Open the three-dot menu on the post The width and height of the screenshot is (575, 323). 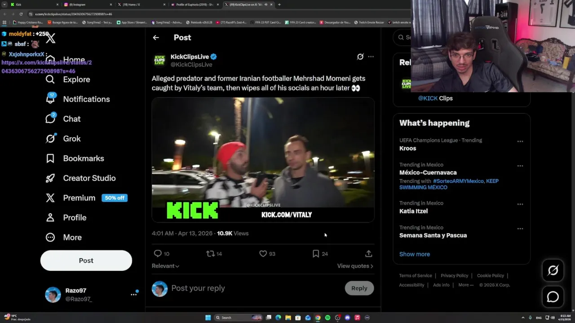371,57
